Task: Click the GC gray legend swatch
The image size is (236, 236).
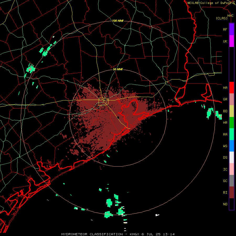Action: [x=232, y=181]
